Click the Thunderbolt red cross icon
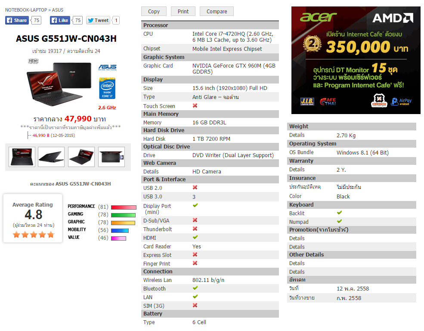 195,229
